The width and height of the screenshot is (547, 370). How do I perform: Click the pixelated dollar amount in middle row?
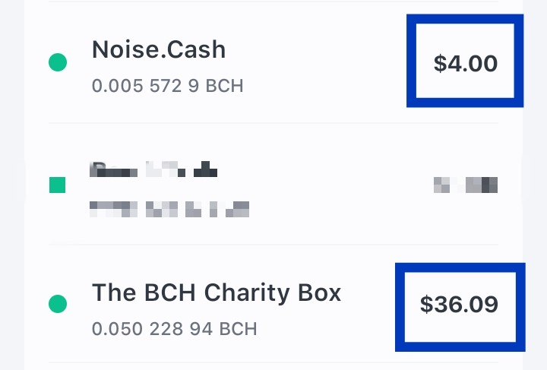(466, 185)
